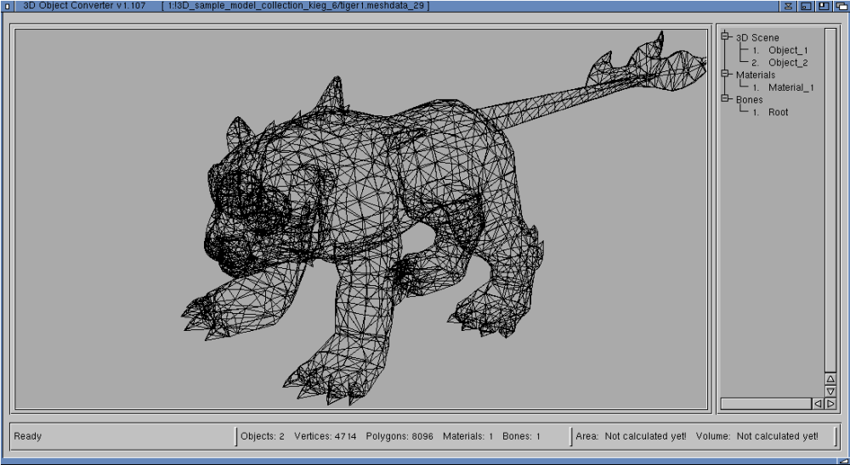Collapse the Bones tree node

[x=725, y=99]
